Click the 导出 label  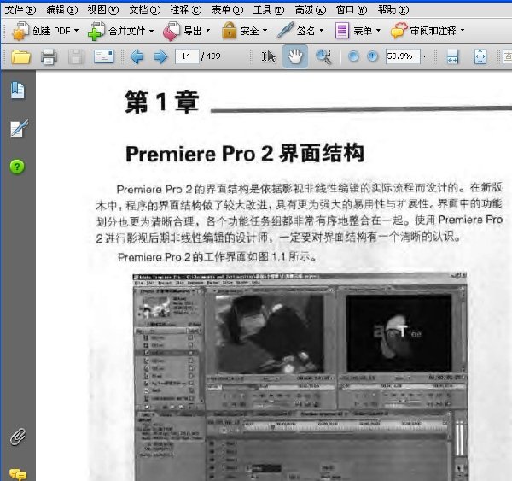pos(193,31)
